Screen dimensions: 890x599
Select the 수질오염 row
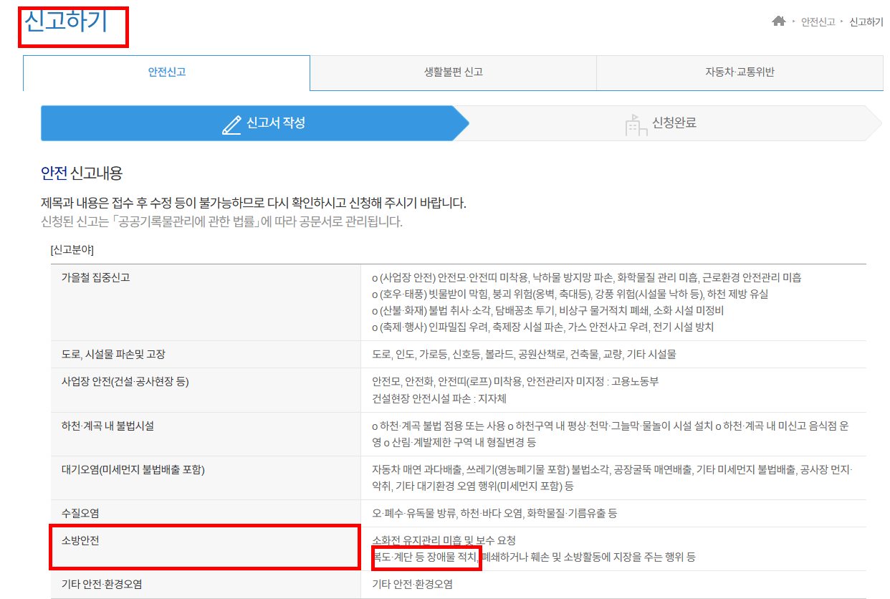[459, 514]
